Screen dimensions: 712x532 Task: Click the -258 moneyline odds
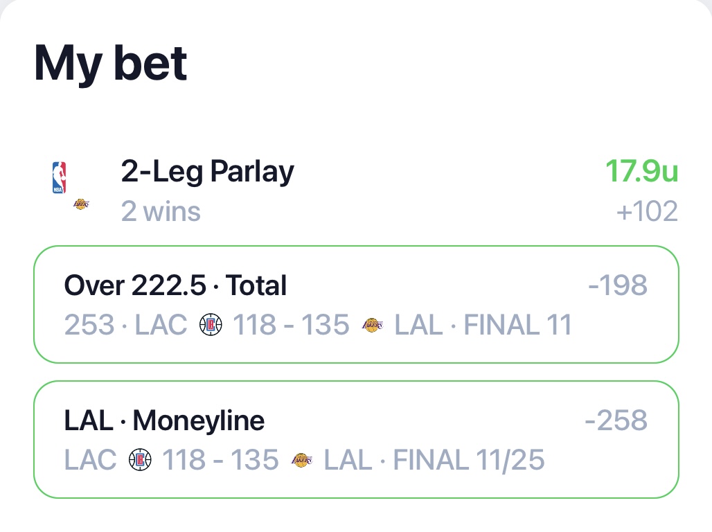tap(616, 420)
